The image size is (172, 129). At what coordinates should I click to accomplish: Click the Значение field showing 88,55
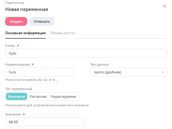[x=44, y=122]
